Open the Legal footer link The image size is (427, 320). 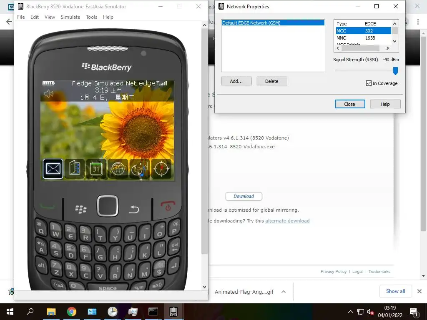[x=357, y=272]
